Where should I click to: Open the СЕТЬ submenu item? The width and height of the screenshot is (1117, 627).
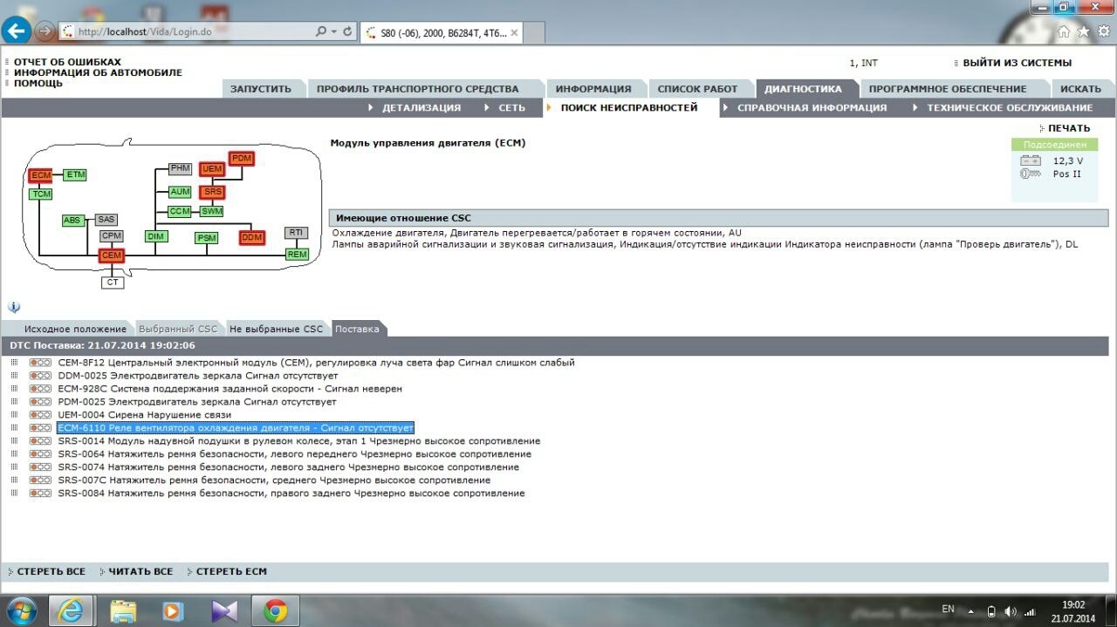[511, 108]
